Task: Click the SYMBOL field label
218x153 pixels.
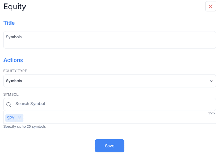Action: click(x=11, y=94)
